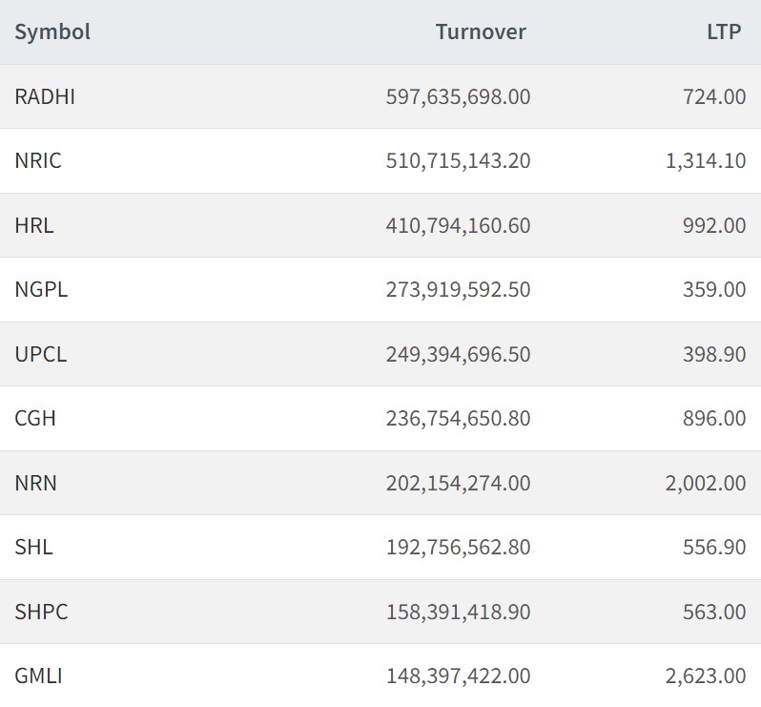
Task: Open the HRL symbol link
Action: point(34,225)
